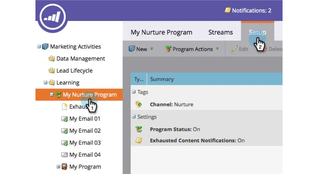Click the My Nurture Program plant icon
Image resolution: width=318 pixels, height=174 pixels.
pyautogui.click(x=58, y=95)
